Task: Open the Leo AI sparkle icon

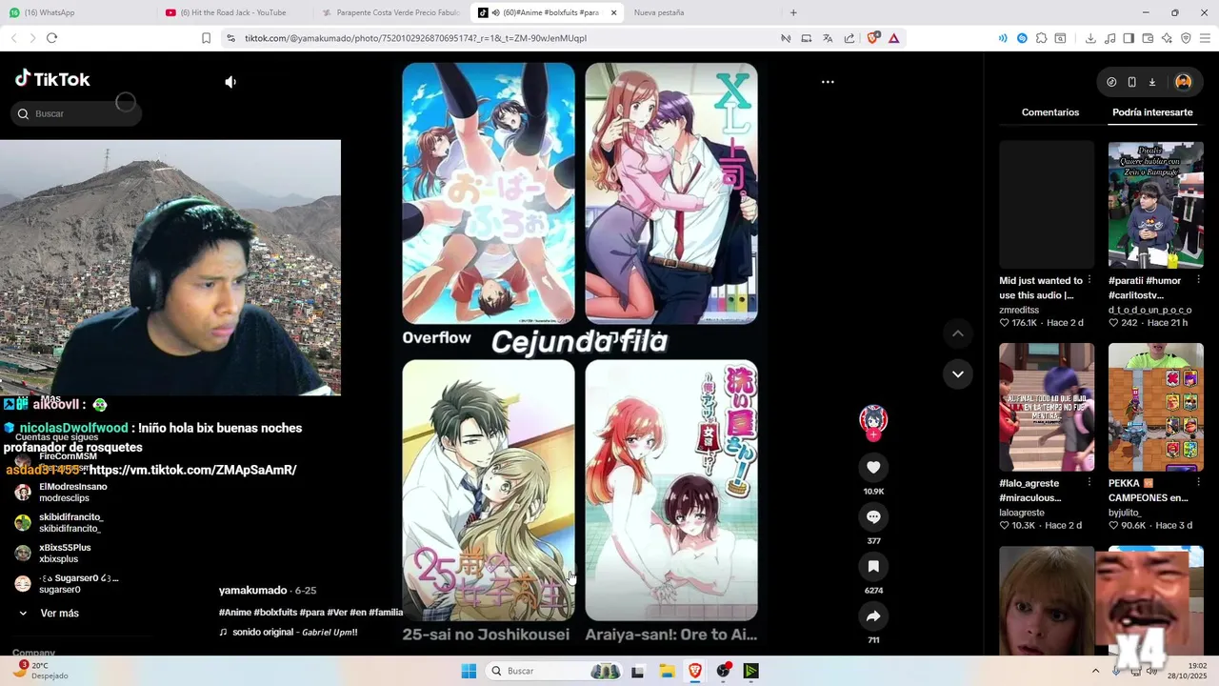Action: tap(1167, 38)
